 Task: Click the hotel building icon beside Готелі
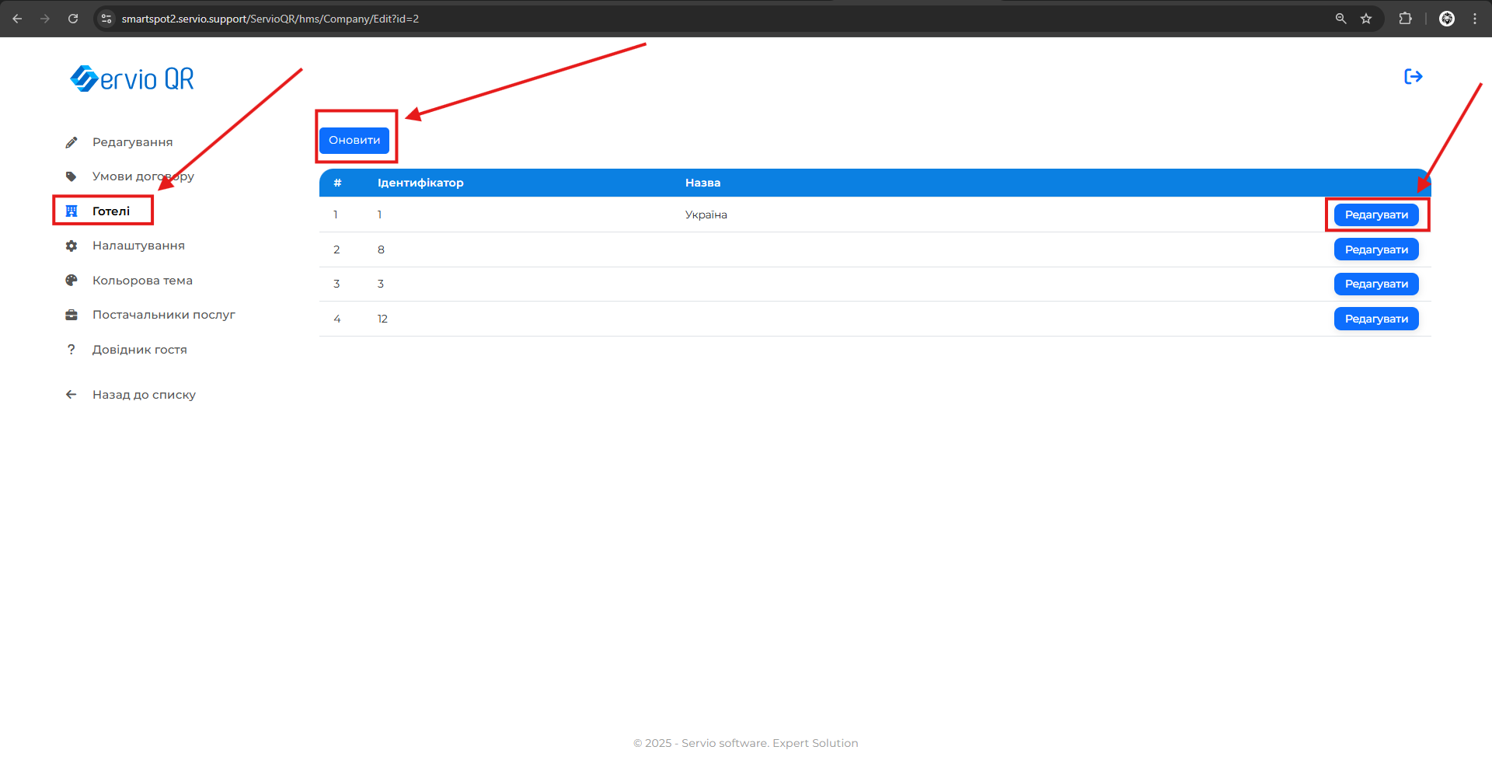pyautogui.click(x=71, y=211)
